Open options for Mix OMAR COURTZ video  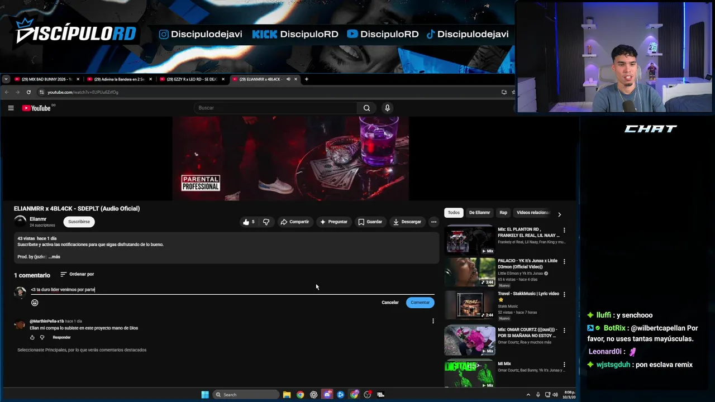564,329
